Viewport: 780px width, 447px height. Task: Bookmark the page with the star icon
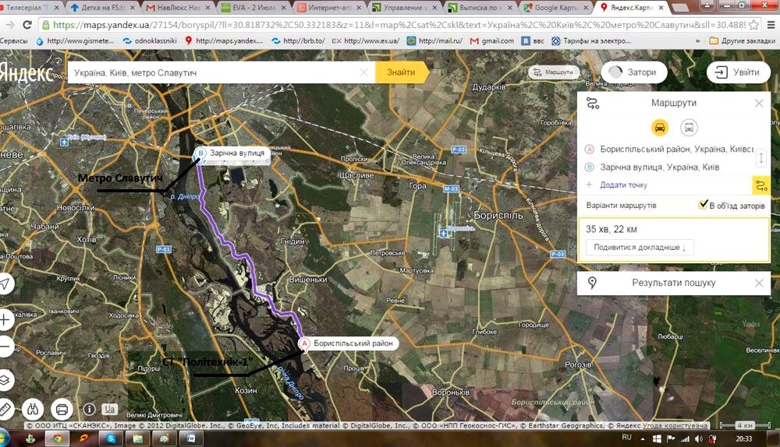tap(753, 24)
